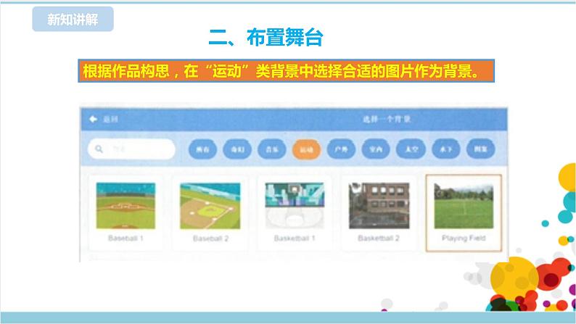The width and height of the screenshot is (576, 324).
Task: Select the 所有 (All) category filter
Action: pos(202,149)
